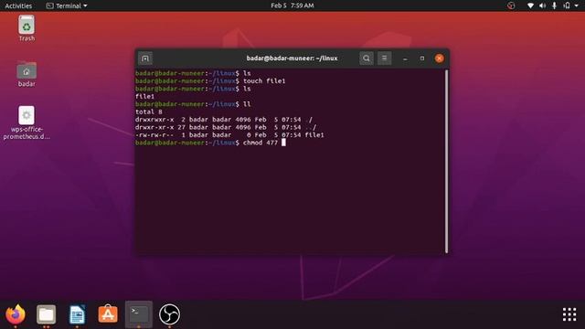
Task: Click the terminal title 'badar@badar-muneer: ~/linux'
Action: click(x=292, y=58)
